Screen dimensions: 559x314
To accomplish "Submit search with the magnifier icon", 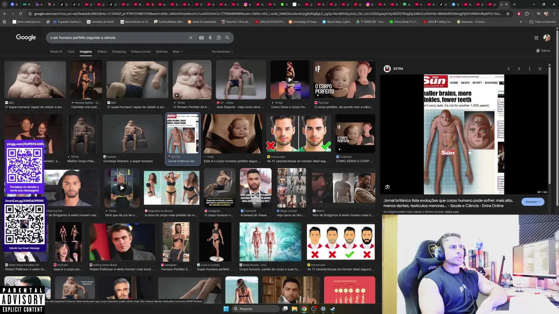I will (x=227, y=38).
